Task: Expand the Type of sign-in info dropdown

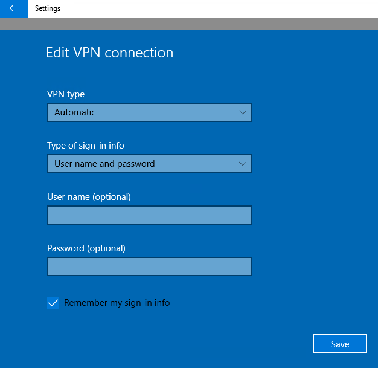Action: pyautogui.click(x=150, y=164)
